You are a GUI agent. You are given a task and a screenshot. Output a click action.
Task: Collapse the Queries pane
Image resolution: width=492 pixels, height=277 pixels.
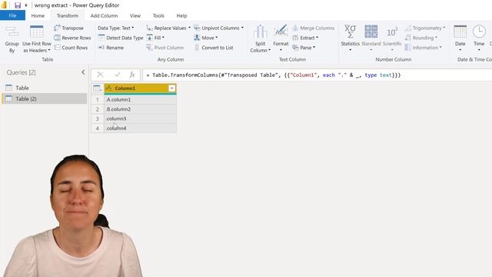pyautogui.click(x=83, y=72)
